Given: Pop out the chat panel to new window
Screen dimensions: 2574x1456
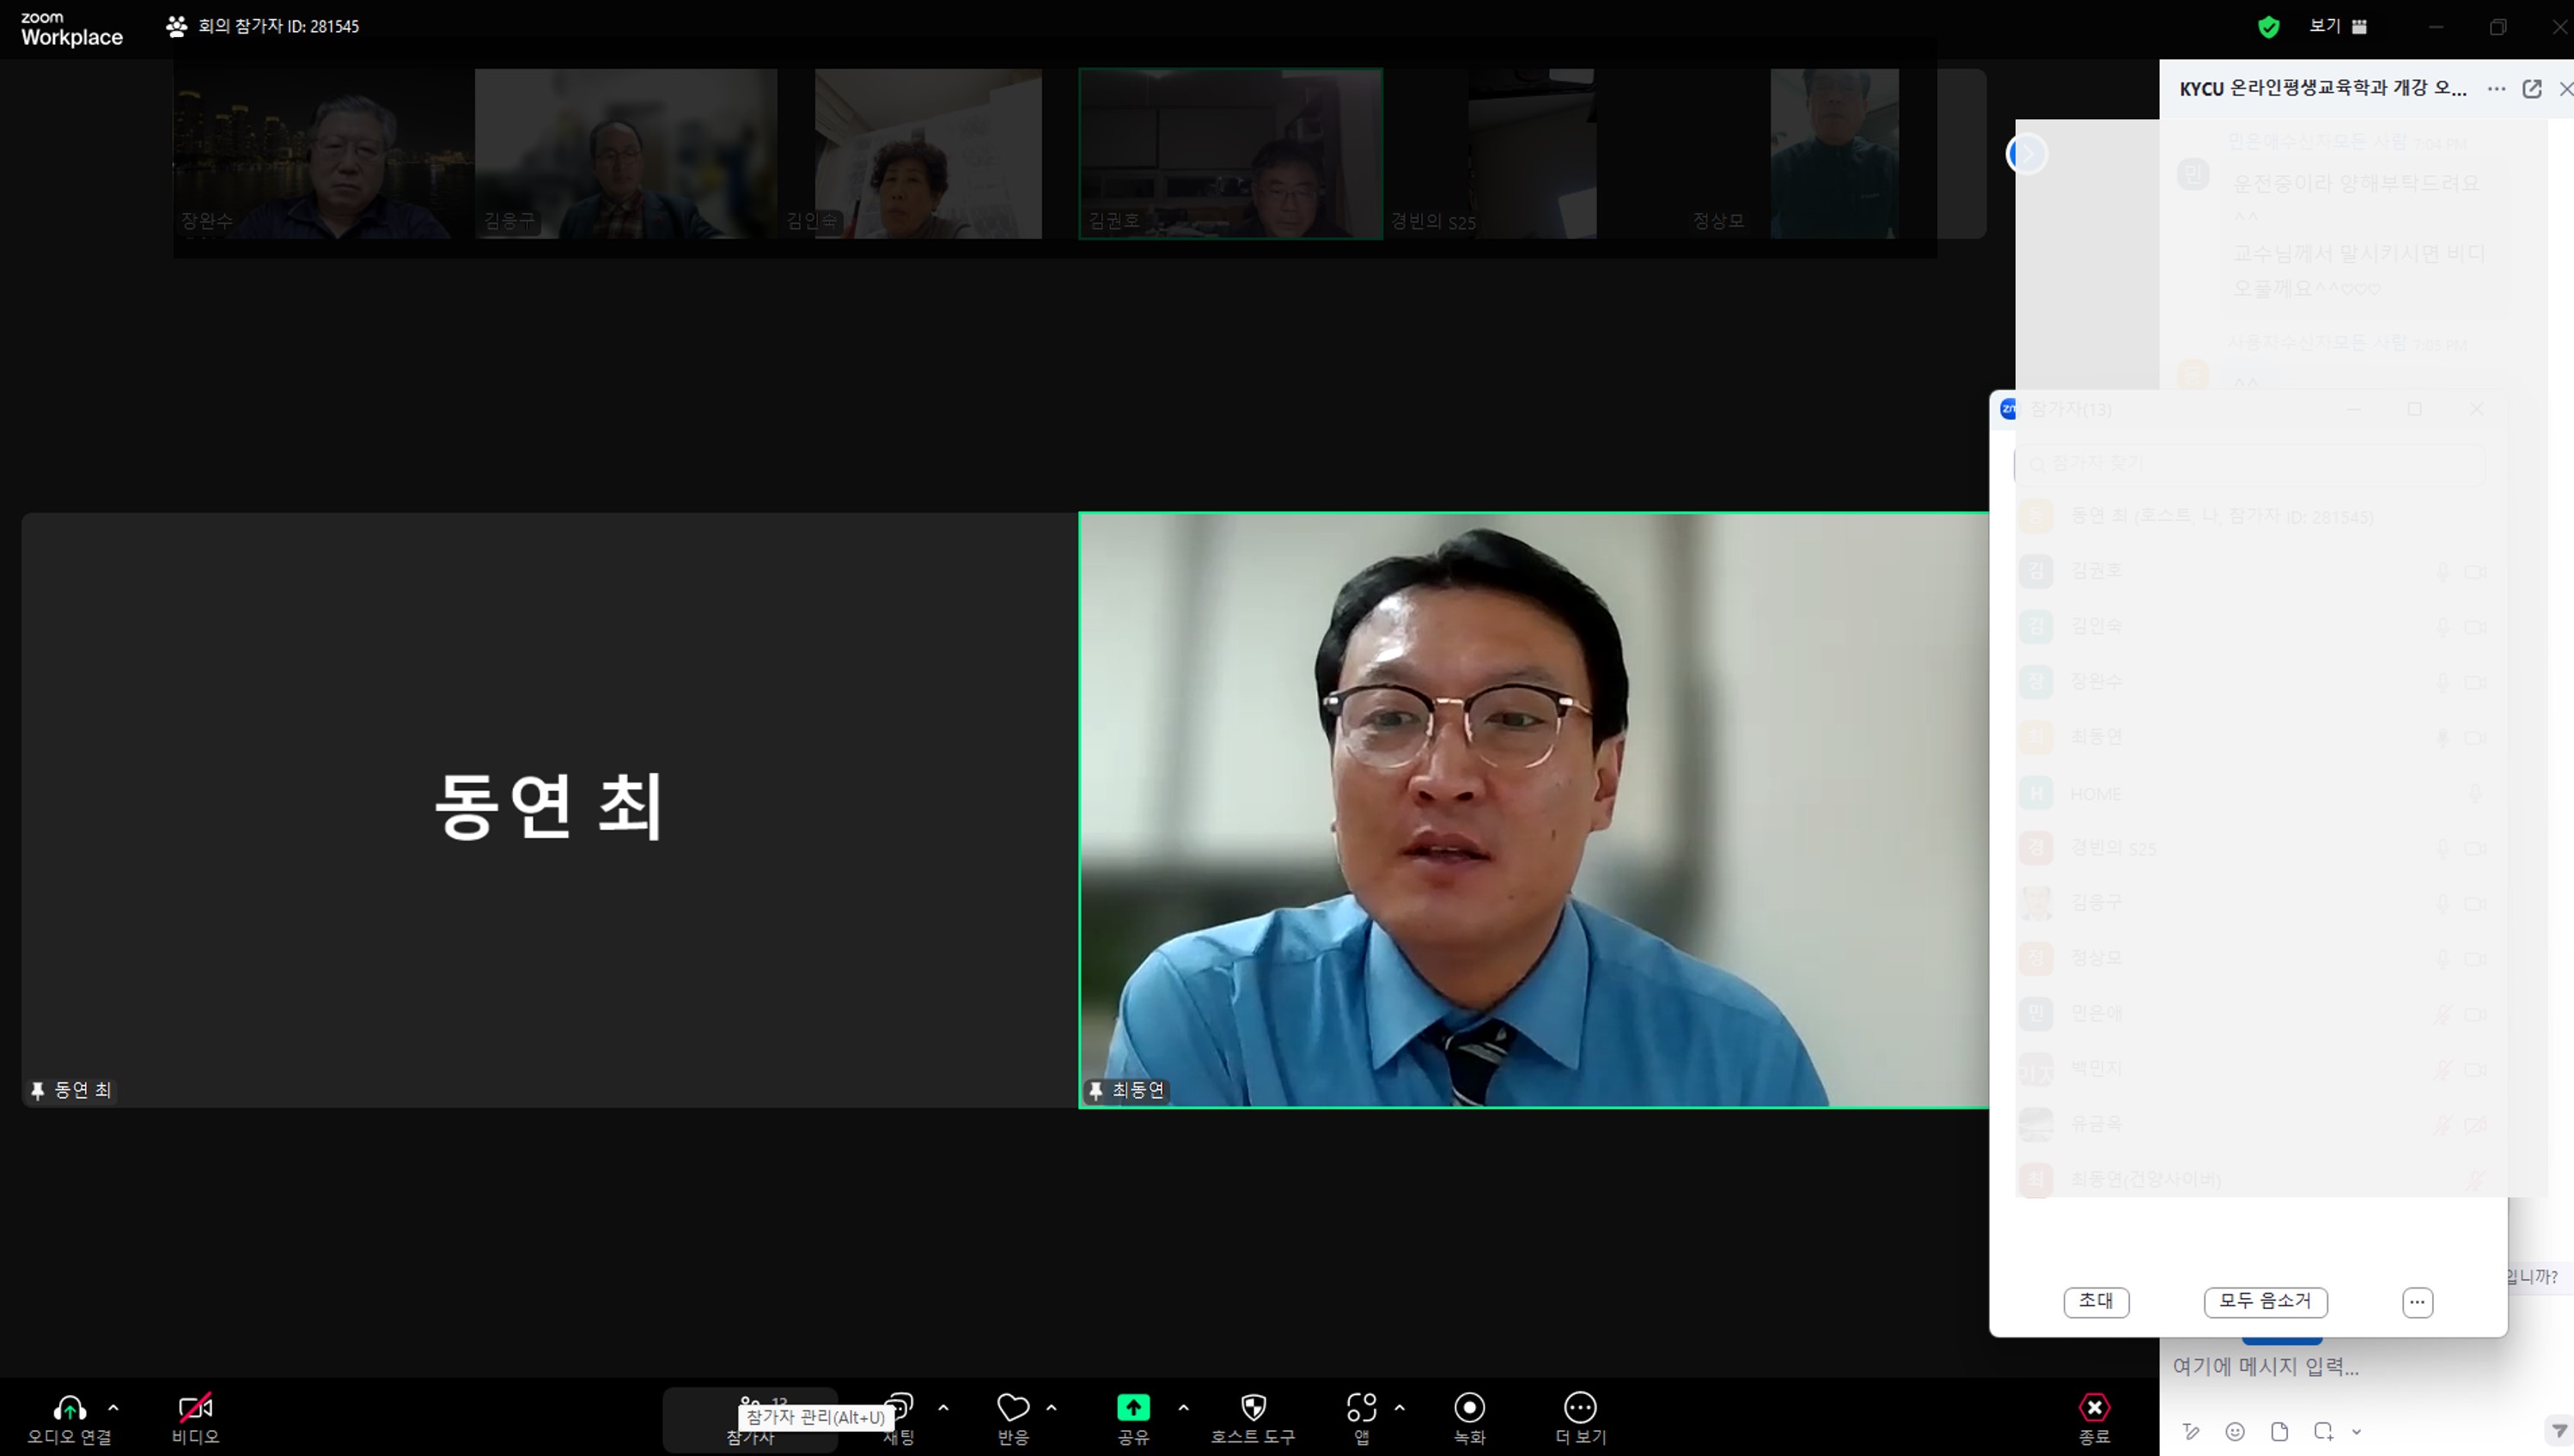Looking at the screenshot, I should pos(2531,88).
